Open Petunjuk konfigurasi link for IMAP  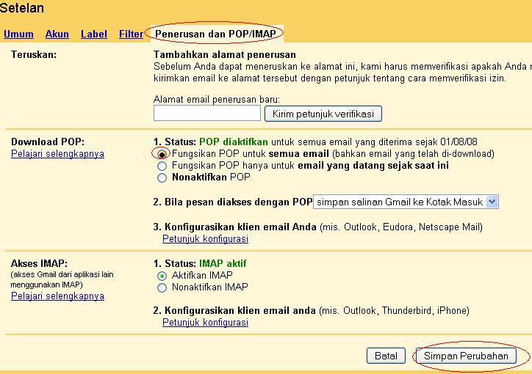click(205, 322)
